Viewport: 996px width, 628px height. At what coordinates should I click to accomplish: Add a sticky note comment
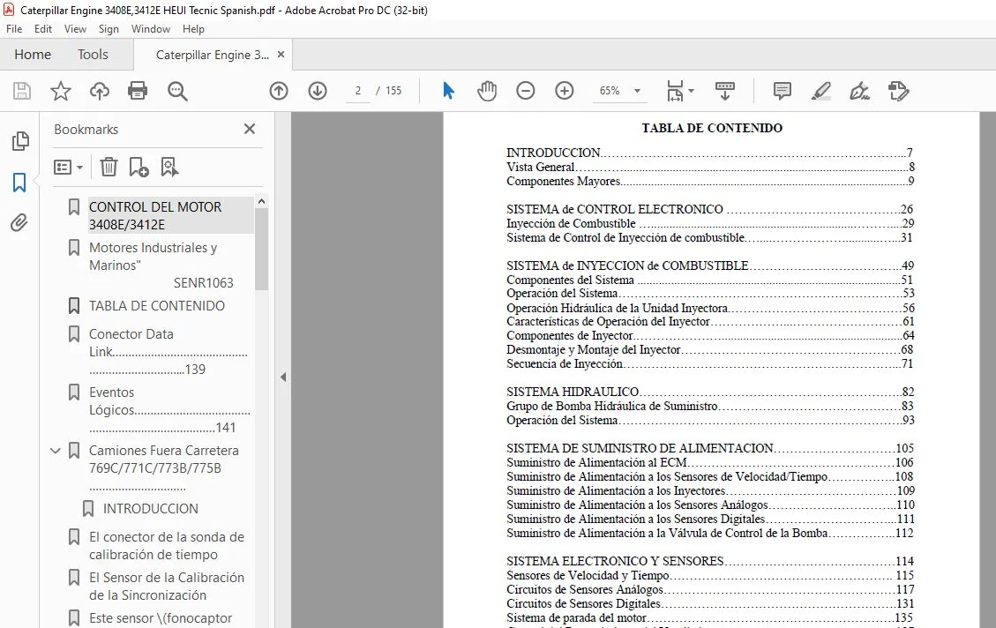(782, 91)
